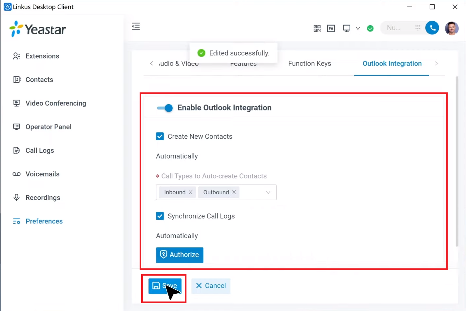
Task: Collapse the sidebar with the menu icon
Action: [136, 26]
